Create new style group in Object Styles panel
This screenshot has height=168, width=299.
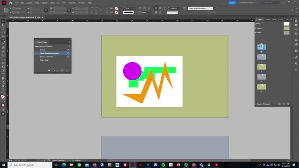[x=49, y=70]
